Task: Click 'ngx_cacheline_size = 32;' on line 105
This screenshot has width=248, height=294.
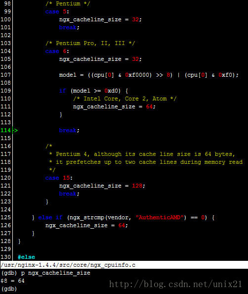Action: pyautogui.click(x=100, y=59)
